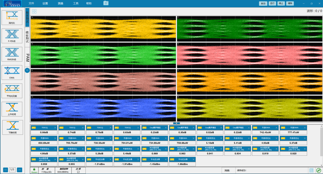Click the grid layout icon above waveforms

click(34, 11)
